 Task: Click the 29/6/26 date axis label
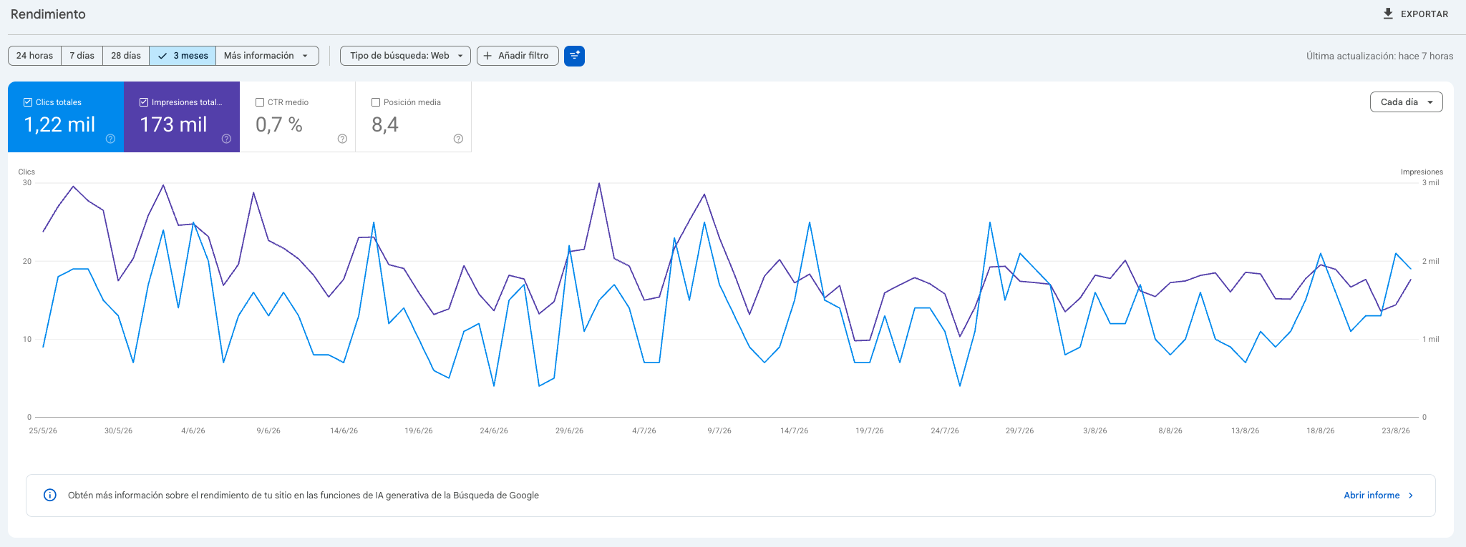(x=569, y=430)
